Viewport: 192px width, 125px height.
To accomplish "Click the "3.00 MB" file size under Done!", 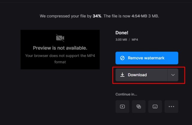I will point(121,40).
